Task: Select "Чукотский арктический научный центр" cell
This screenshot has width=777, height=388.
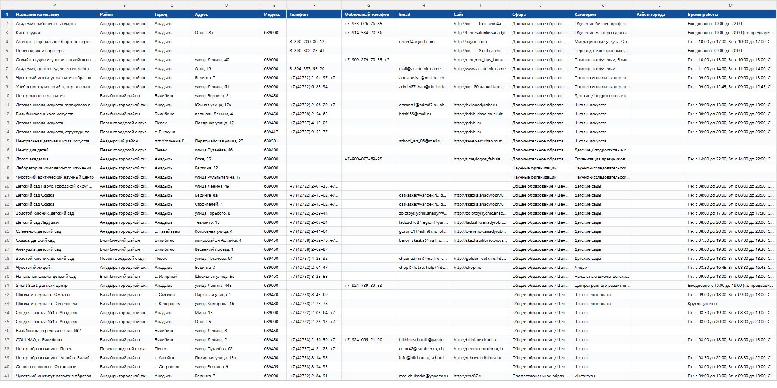Action: (55, 177)
